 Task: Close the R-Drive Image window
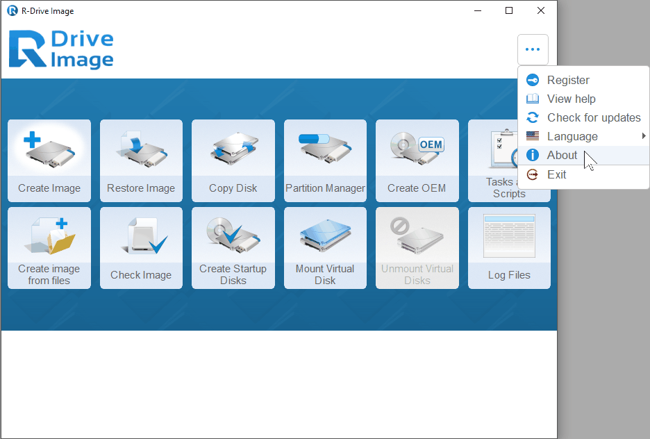pyautogui.click(x=541, y=11)
